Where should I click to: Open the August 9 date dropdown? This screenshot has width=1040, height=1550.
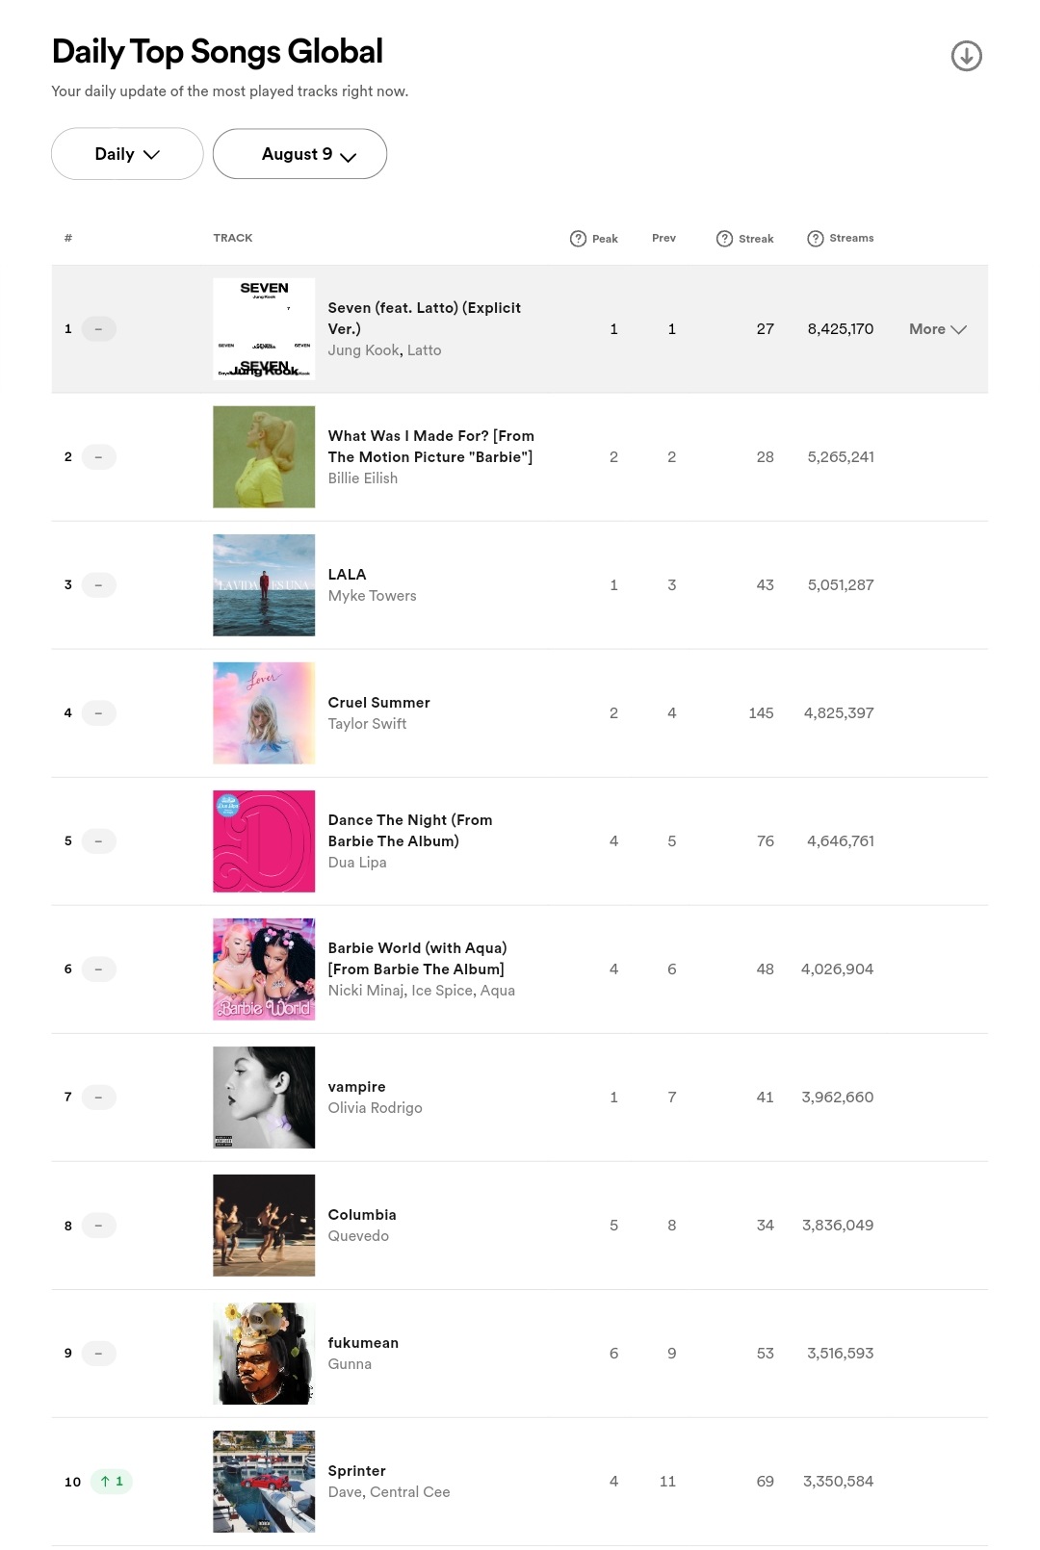point(299,154)
